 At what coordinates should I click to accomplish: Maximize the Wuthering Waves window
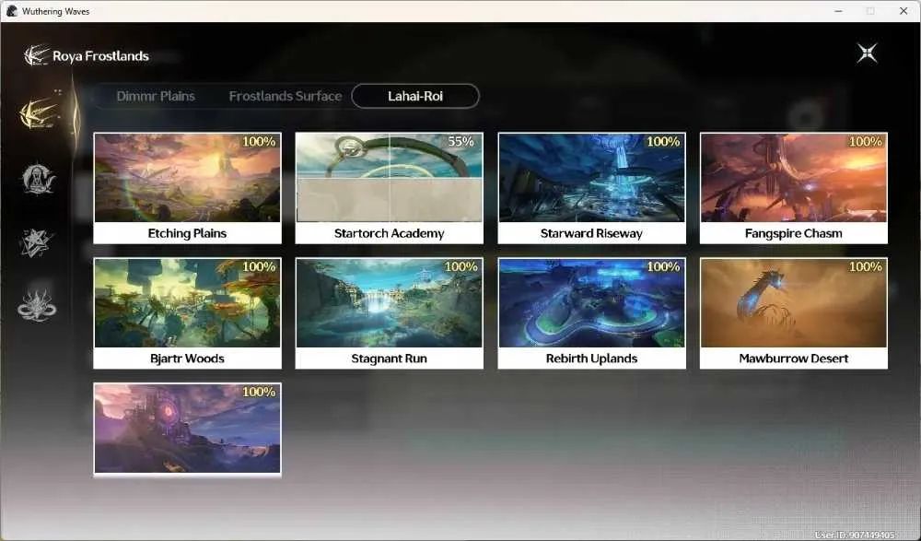click(870, 11)
